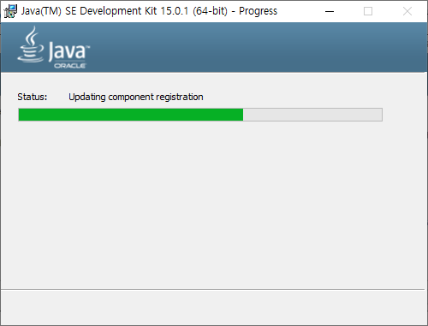Viewport: 428px width, 326px height.
Task: Click the disabled maximize button
Action: point(368,11)
